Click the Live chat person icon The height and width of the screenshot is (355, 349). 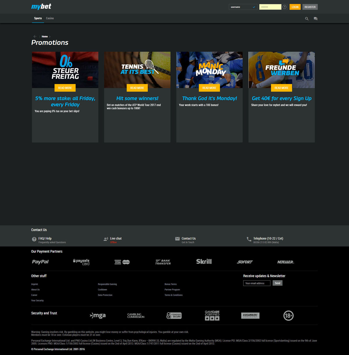106,239
